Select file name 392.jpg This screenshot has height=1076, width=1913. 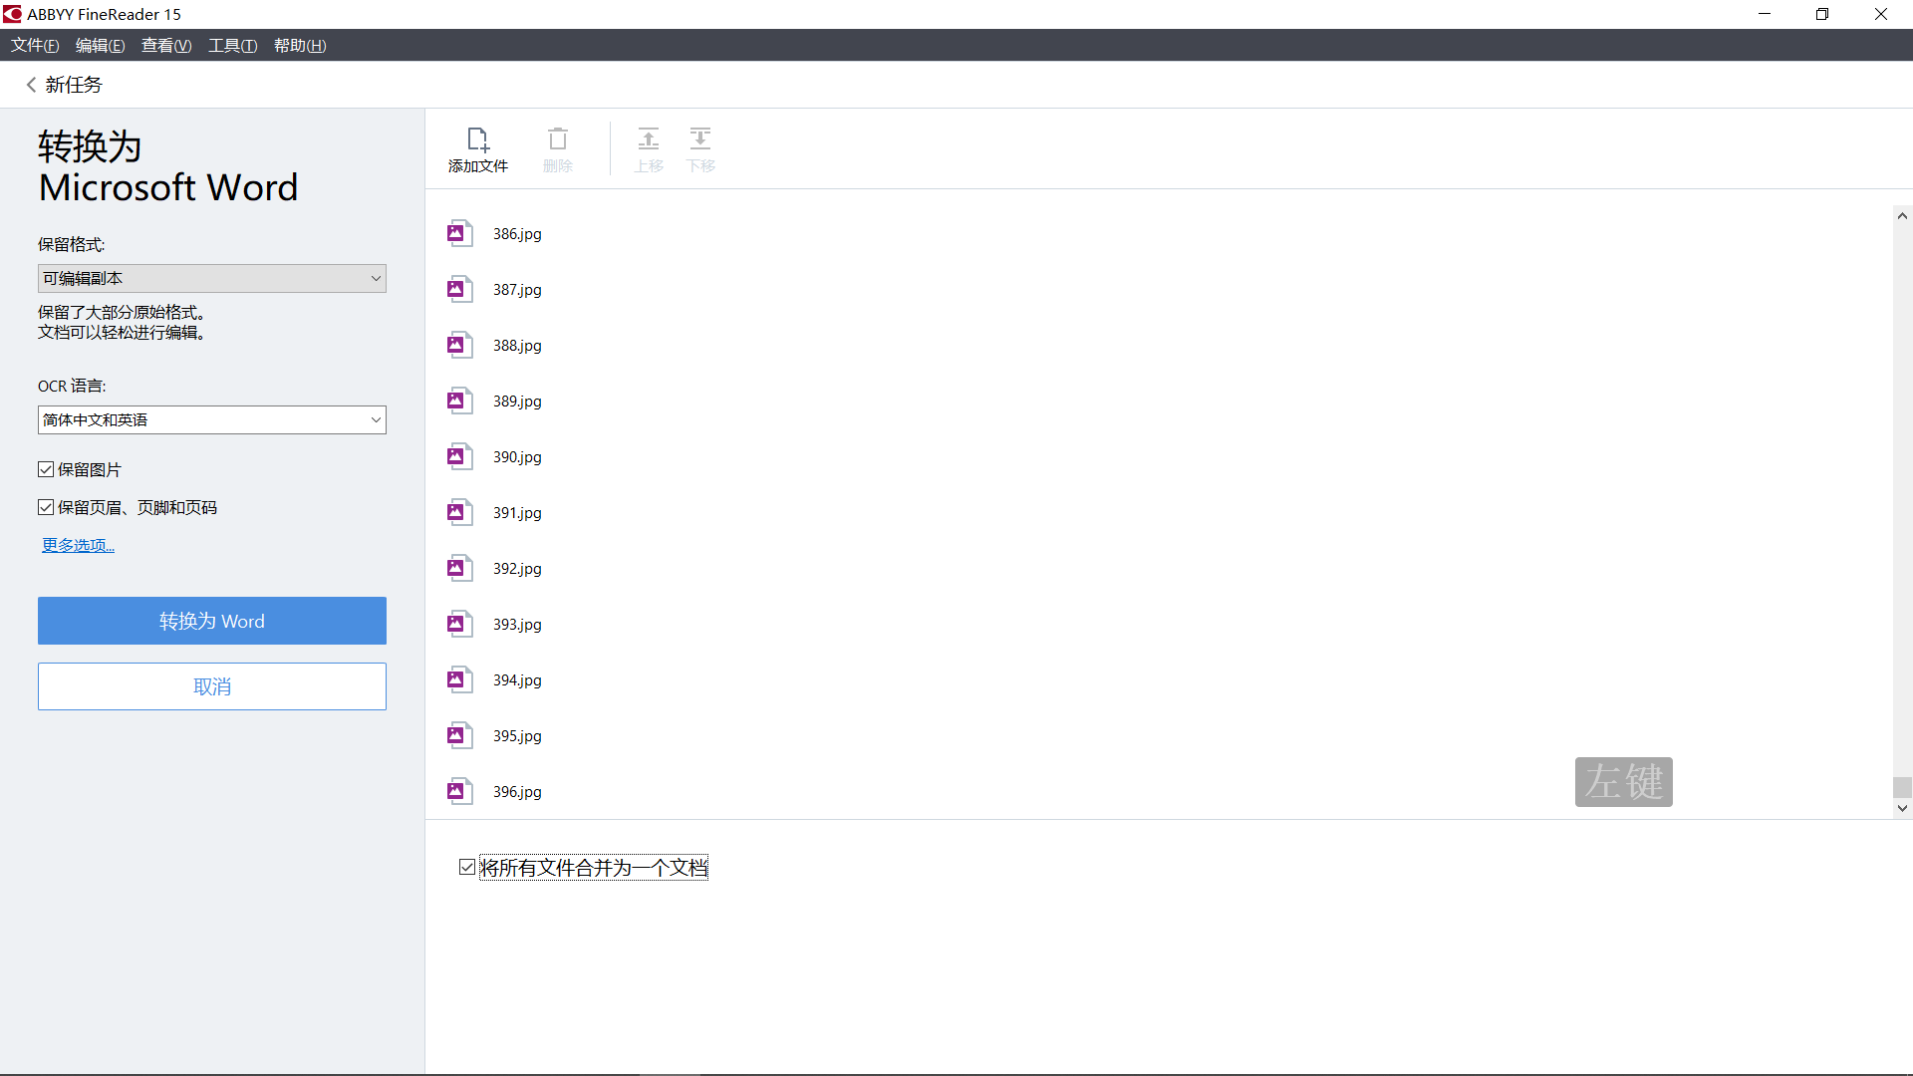(x=517, y=569)
